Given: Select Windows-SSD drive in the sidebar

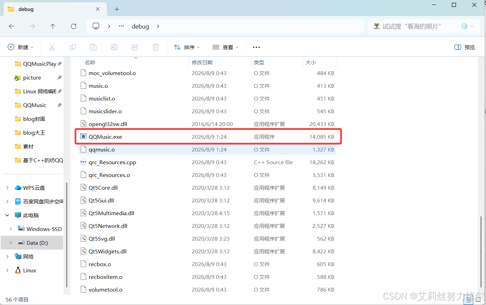Looking at the screenshot, I should [x=40, y=229].
